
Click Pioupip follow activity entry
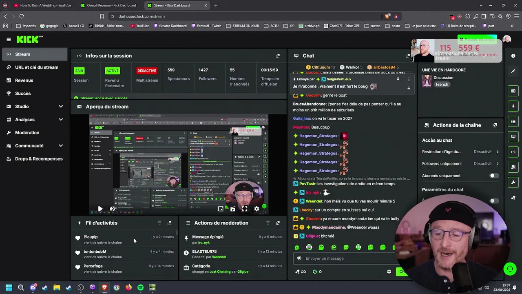(124, 240)
